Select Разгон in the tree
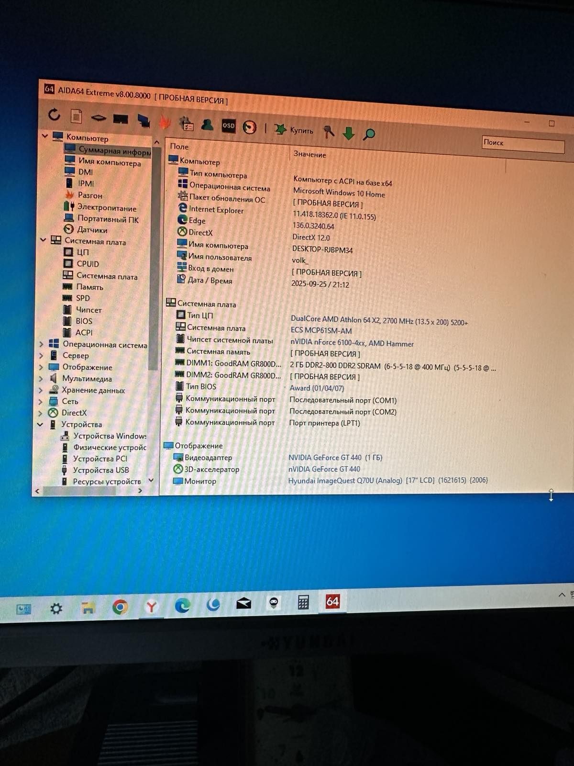The image size is (574, 766). (x=90, y=195)
